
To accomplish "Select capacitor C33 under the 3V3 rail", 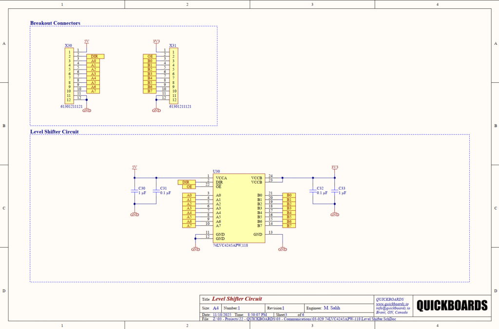I will [x=334, y=191].
